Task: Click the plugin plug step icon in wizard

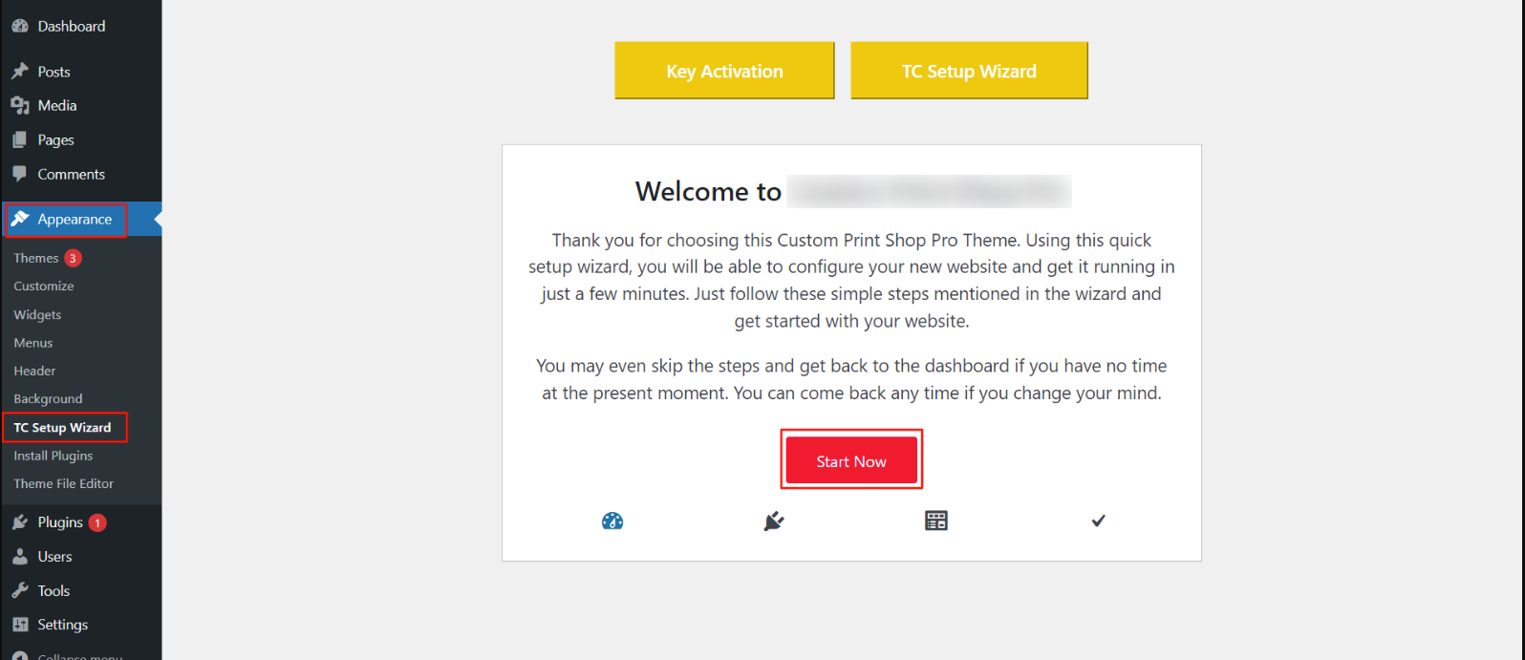Action: click(774, 521)
